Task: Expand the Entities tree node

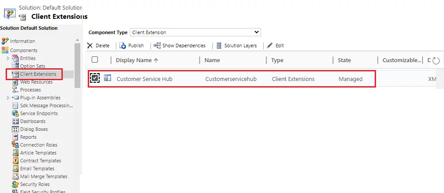Action: point(8,58)
